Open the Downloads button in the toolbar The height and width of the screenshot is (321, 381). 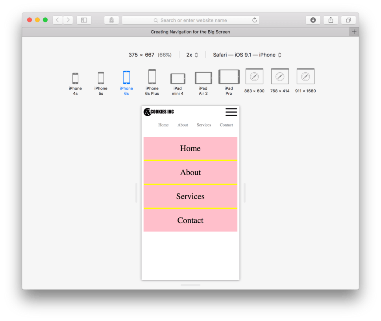click(313, 20)
